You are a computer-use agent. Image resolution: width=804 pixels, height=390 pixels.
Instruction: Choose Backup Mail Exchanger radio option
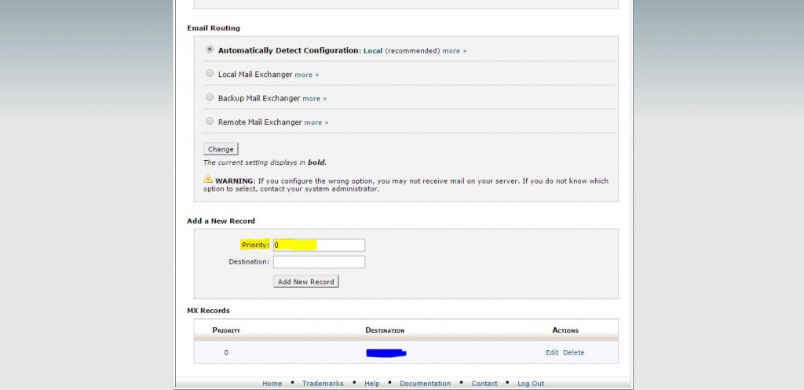tap(210, 97)
